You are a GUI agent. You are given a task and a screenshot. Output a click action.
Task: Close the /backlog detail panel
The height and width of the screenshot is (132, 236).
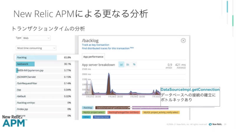click(x=183, y=41)
